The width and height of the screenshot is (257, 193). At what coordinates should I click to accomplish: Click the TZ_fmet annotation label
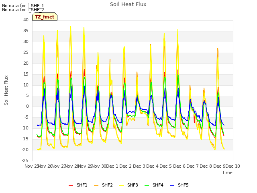[45, 17]
